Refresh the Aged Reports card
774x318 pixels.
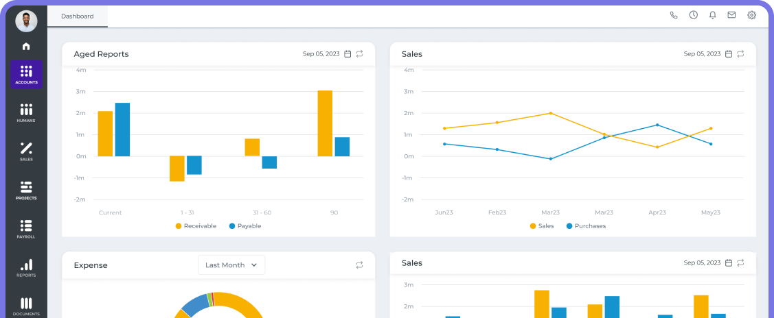(x=359, y=54)
